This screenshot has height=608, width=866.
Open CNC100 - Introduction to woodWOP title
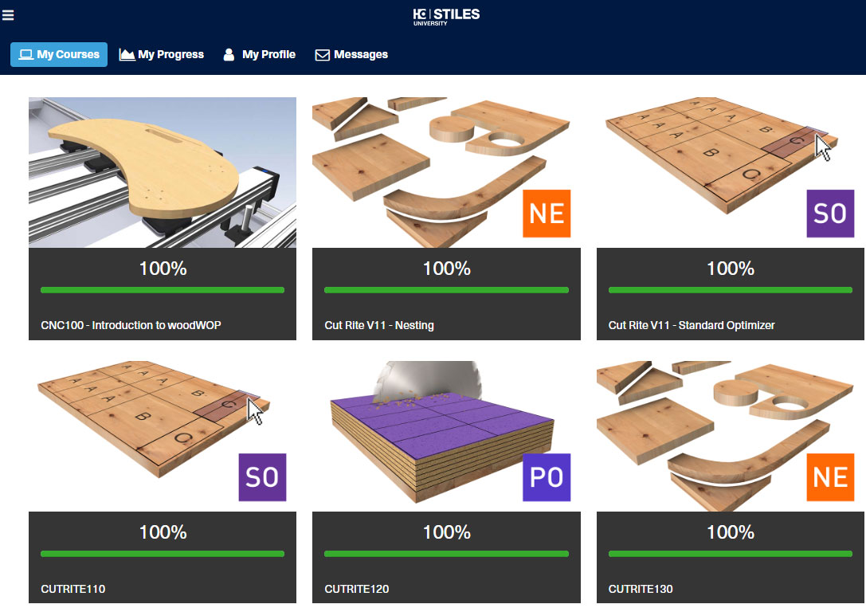(131, 325)
